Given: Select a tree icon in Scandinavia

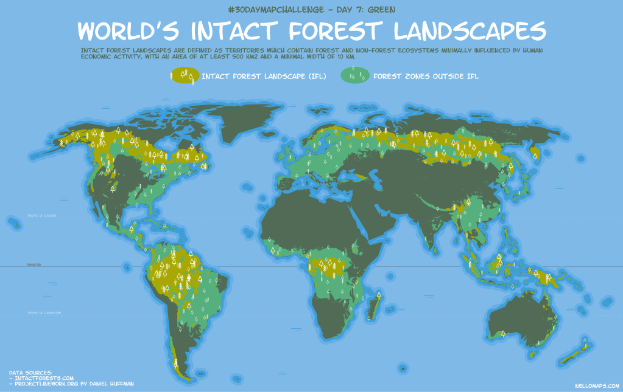Looking at the screenshot, I should click(x=323, y=131).
